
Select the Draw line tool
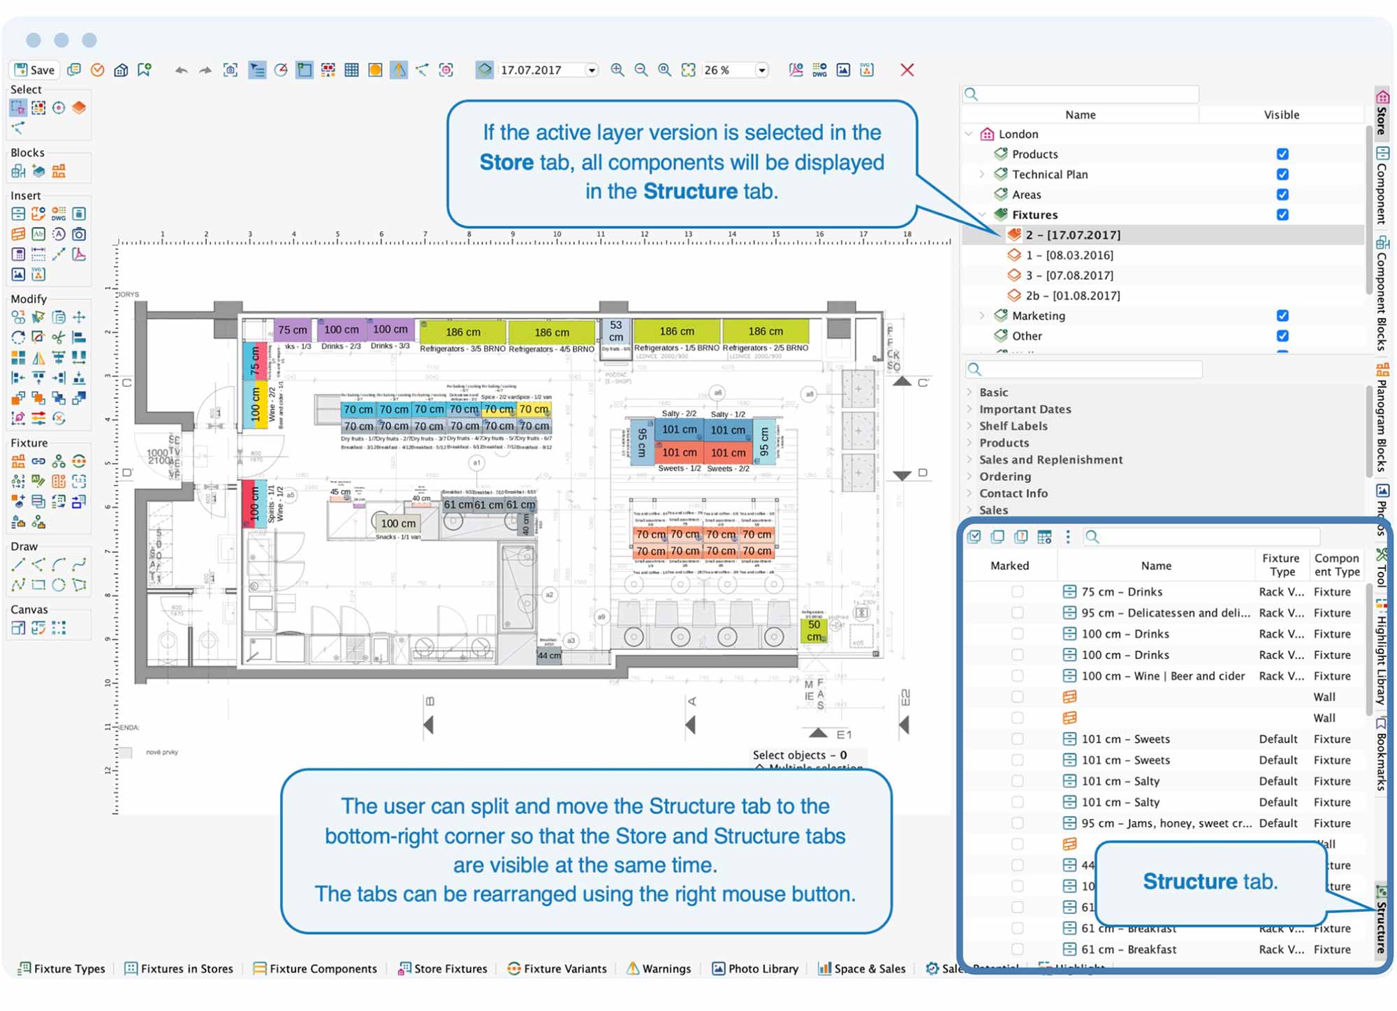tap(18, 564)
